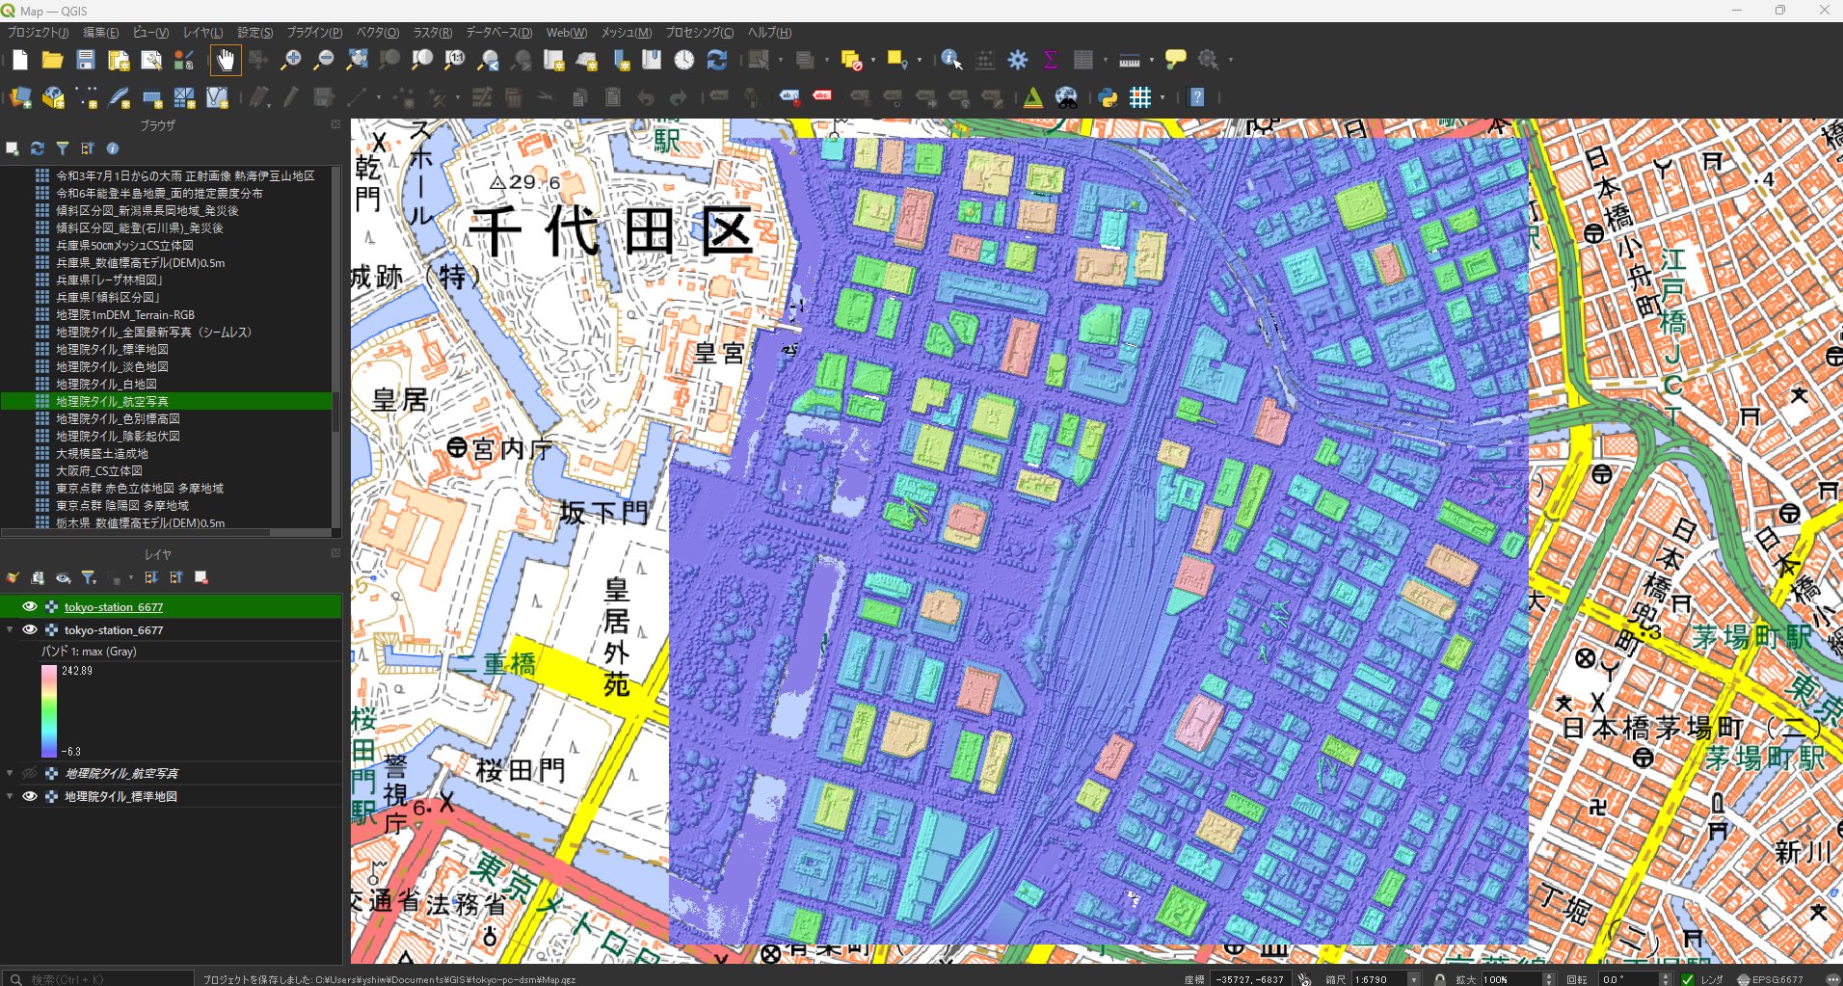Select 地理院1mDEM_Terrain-RGB in the Browser panel
1843x986 pixels.
click(x=125, y=314)
